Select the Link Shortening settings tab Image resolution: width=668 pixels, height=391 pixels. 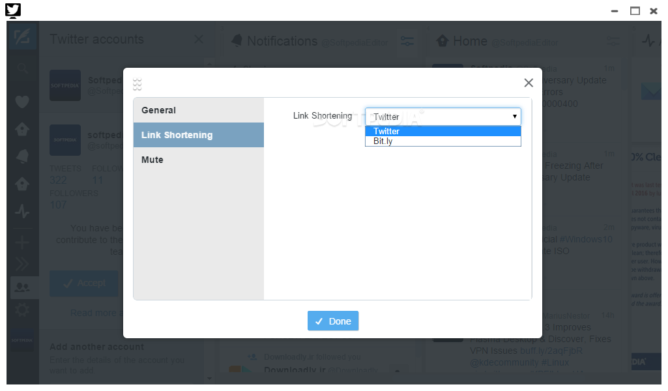click(199, 135)
